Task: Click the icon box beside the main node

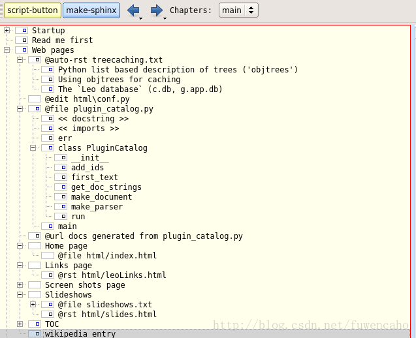Action: [x=48, y=226]
